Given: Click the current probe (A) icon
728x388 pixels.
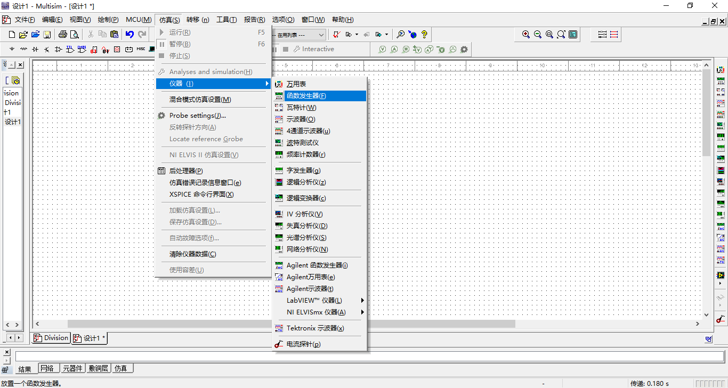Looking at the screenshot, I should click(394, 49).
